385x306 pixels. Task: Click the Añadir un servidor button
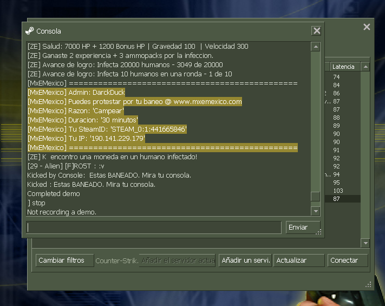tap(245, 261)
